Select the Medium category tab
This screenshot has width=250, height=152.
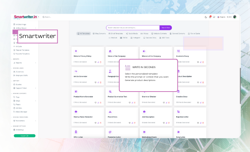tap(113, 38)
